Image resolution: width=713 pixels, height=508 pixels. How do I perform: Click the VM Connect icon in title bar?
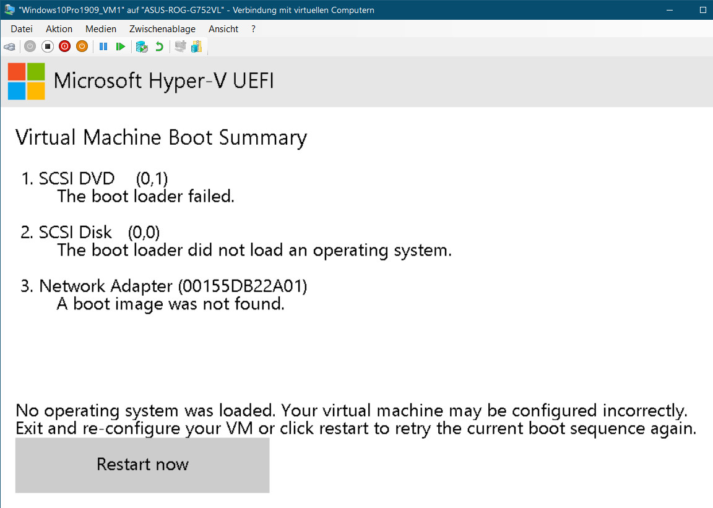(x=9, y=9)
